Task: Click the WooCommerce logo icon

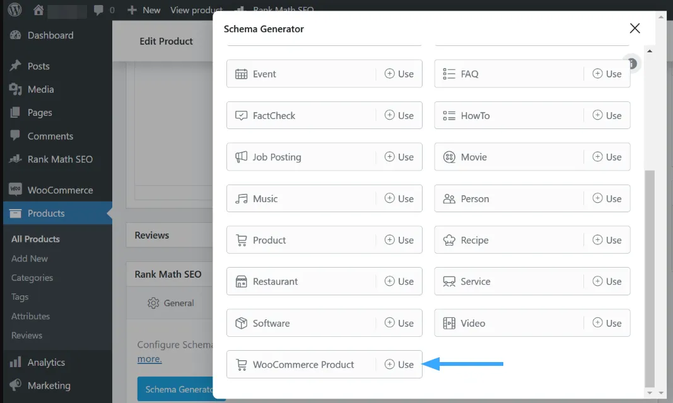Action: click(15, 189)
